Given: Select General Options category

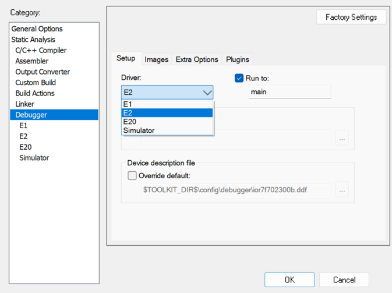Looking at the screenshot, I should 37,29.
